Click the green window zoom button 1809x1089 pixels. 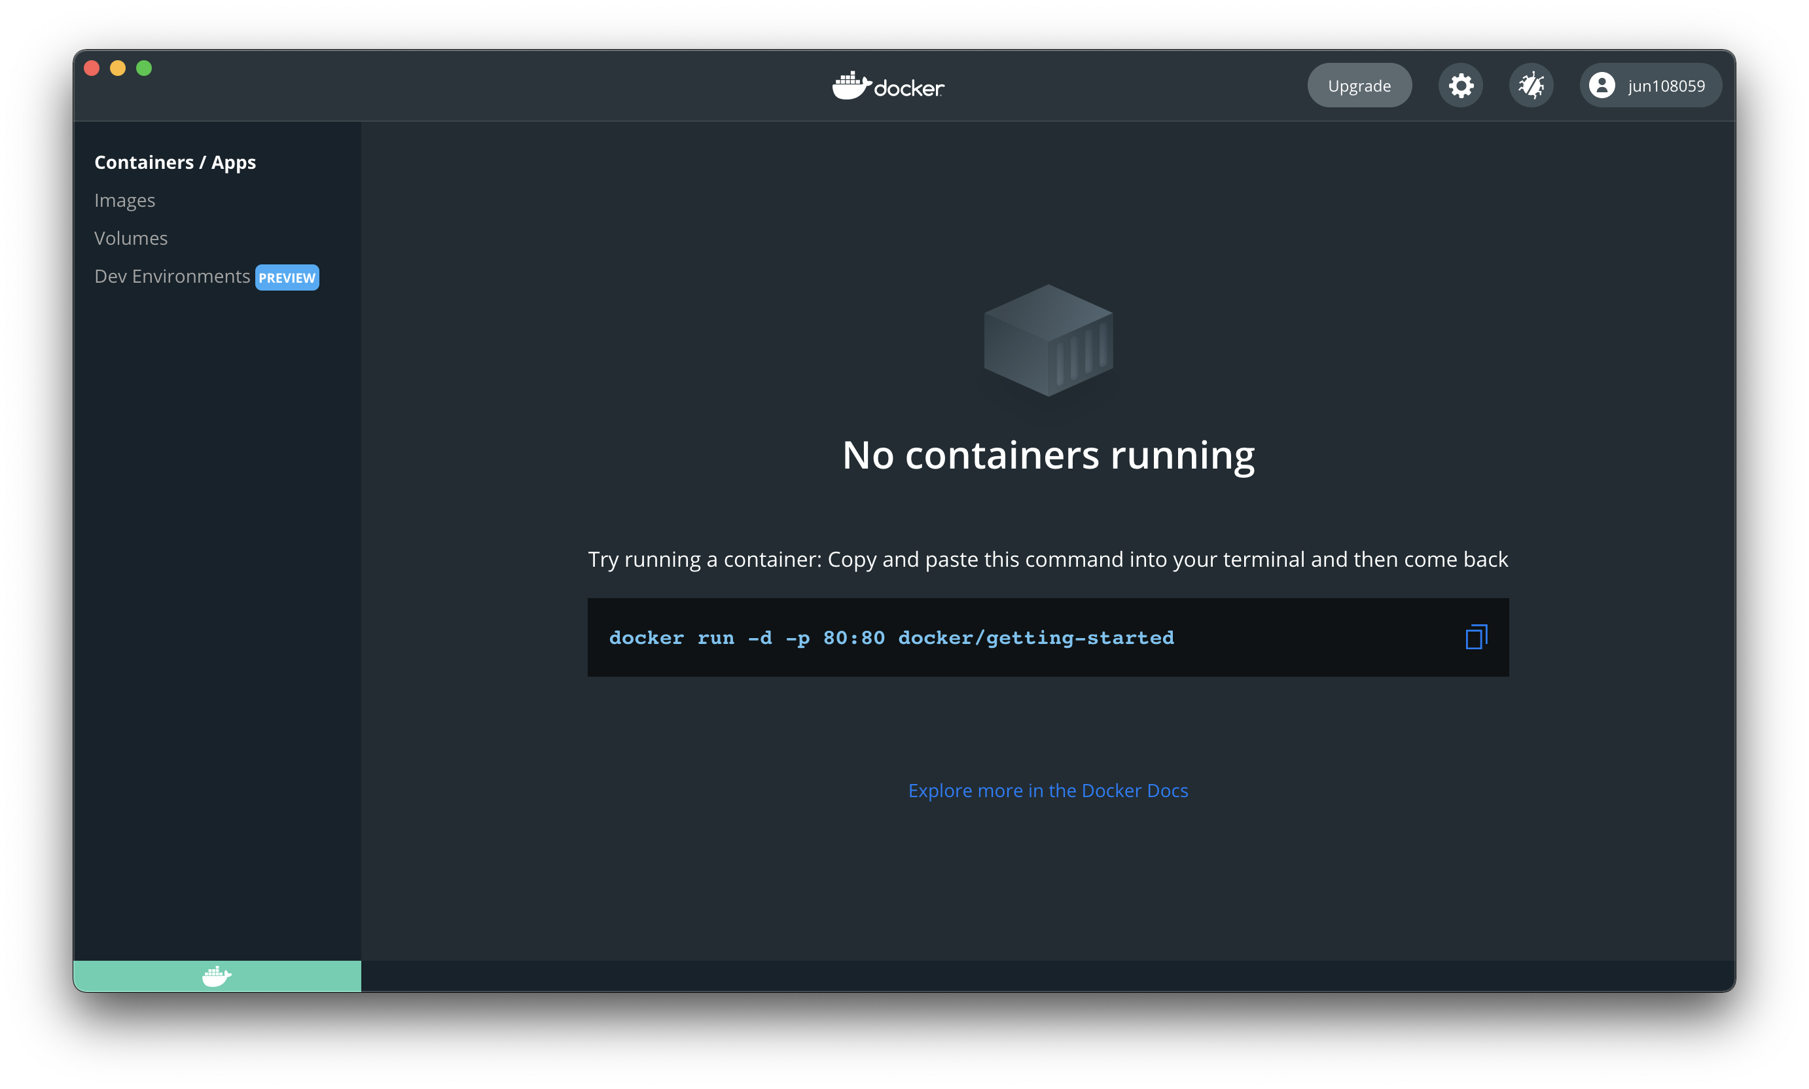pos(144,68)
